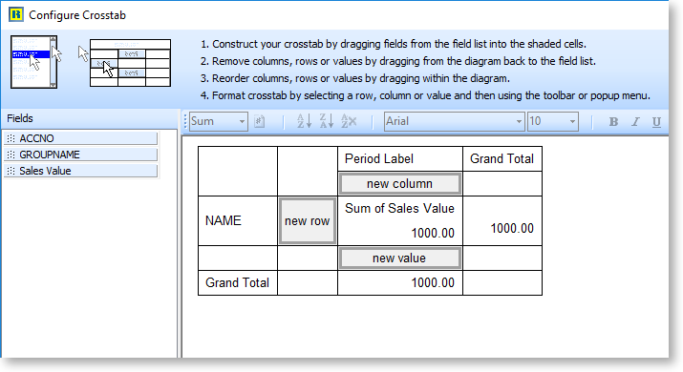This screenshot has width=683, height=372.
Task: Click the Configure Crosstab window icon
Action: click(x=16, y=14)
